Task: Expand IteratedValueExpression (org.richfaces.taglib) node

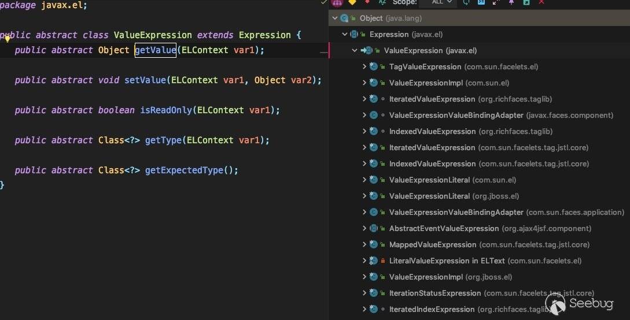Action: 364,99
